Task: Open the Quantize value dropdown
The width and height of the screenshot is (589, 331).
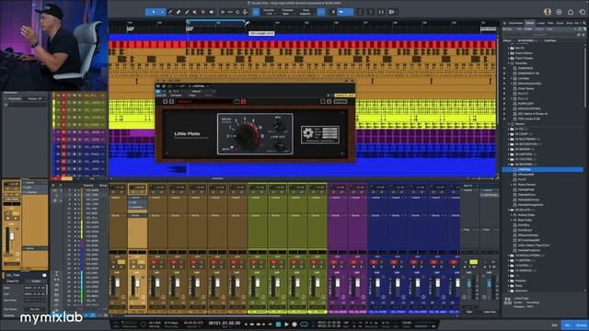Action: pyautogui.click(x=269, y=12)
